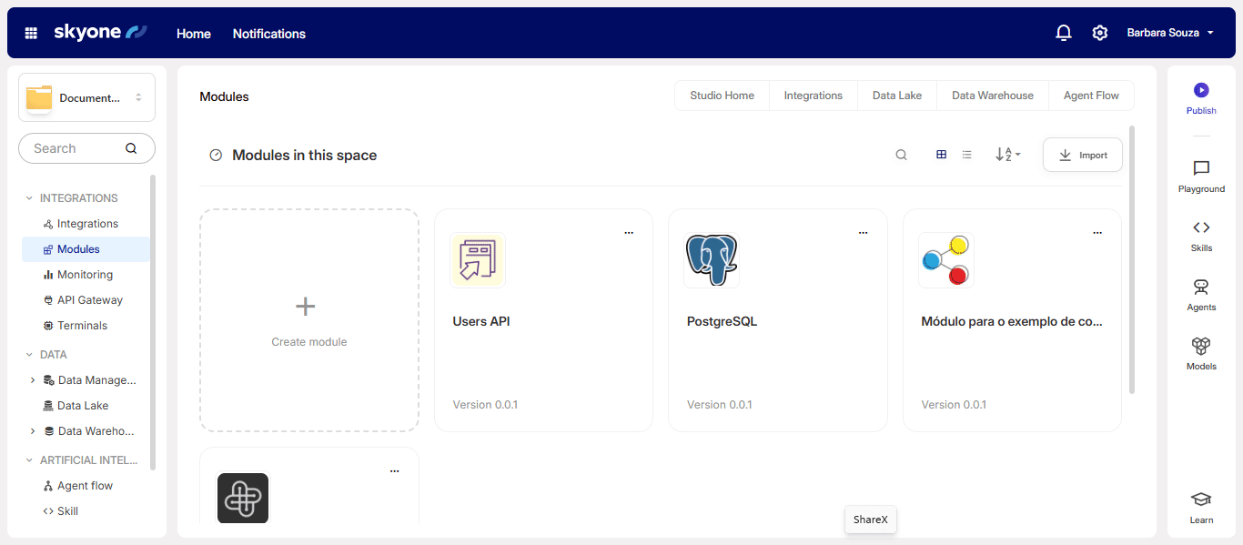Screen dimensions: 1243x545
Task: Open the A-Z sort order dropdown
Action: [x=1007, y=155]
